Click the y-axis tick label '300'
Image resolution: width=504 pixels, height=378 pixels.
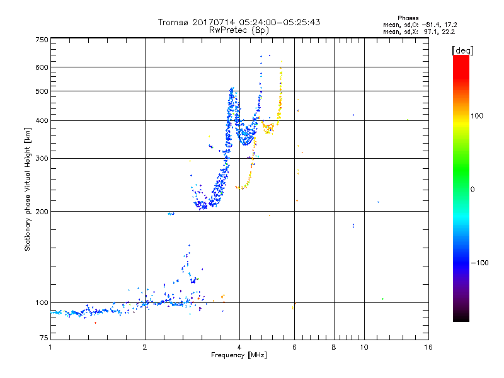tap(42, 159)
